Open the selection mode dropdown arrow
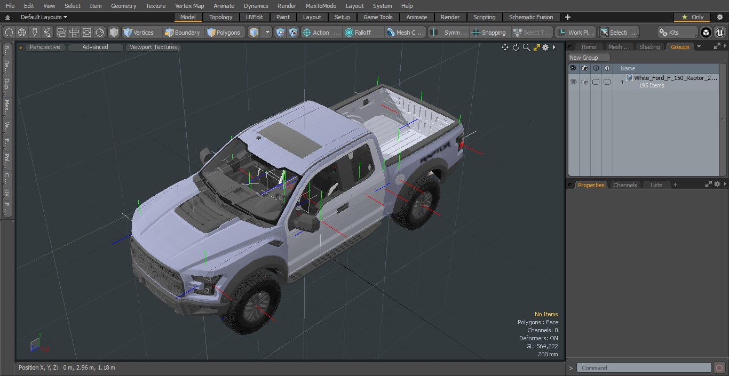 coord(267,33)
